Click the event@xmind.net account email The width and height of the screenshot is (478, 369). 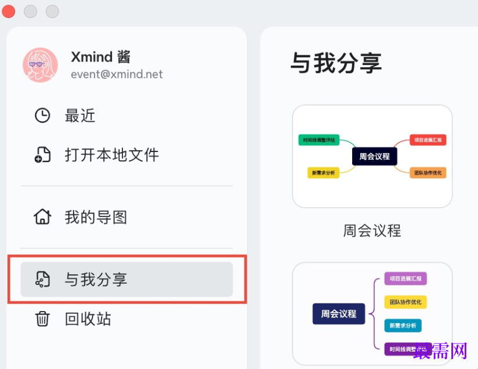tap(117, 74)
